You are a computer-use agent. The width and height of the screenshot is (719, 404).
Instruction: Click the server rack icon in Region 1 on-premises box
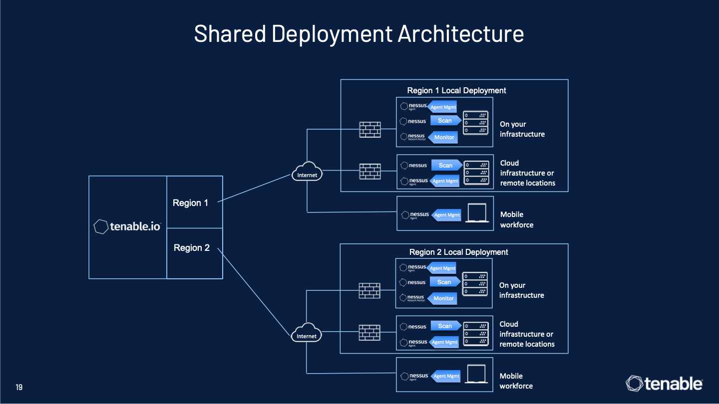475,123
